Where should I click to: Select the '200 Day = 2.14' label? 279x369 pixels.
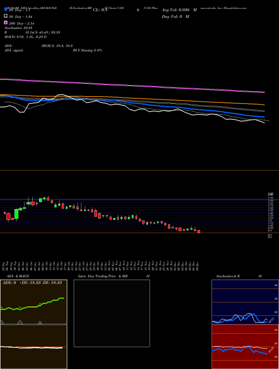click(21, 23)
